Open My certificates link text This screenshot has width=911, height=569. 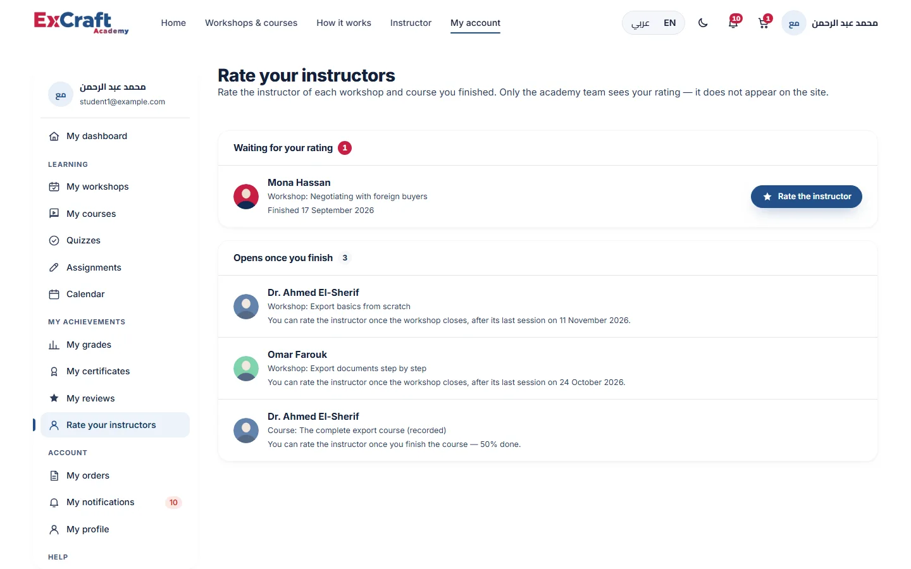(98, 371)
